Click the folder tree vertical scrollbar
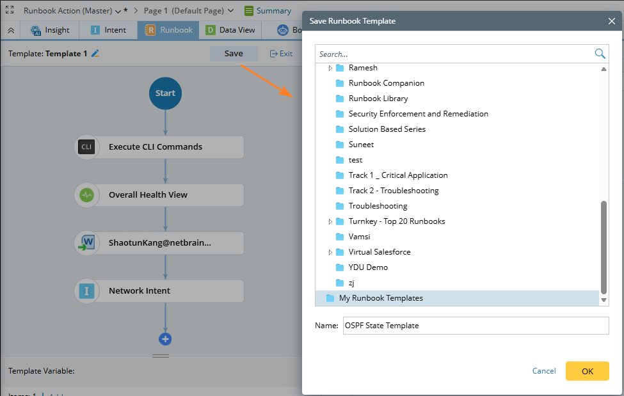The height and width of the screenshot is (396, 624). (604, 246)
